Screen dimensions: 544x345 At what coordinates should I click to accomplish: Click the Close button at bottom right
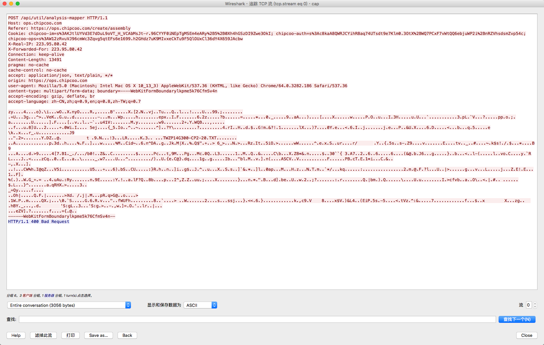pos(526,335)
